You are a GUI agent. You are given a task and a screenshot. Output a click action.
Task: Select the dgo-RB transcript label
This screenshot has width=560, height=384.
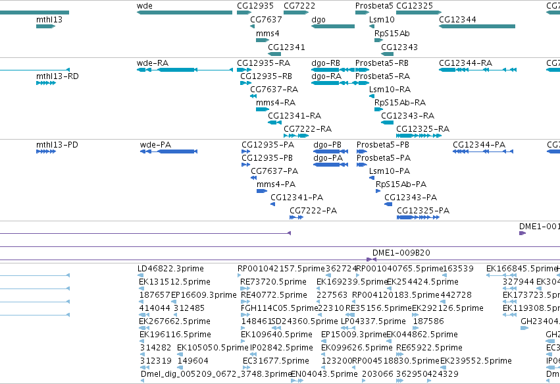(326, 63)
